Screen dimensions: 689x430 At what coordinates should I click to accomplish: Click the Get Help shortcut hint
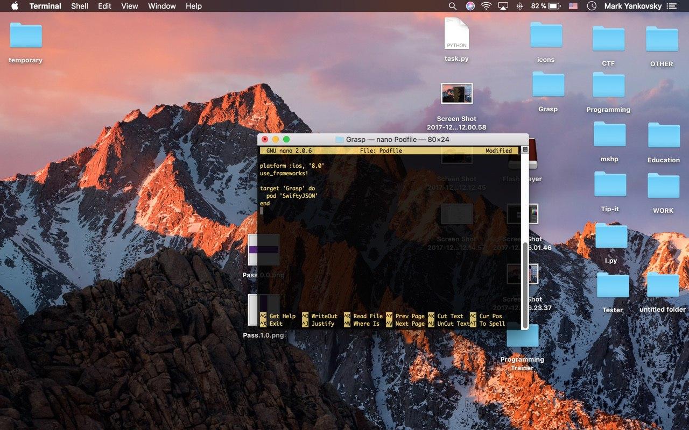[278, 316]
